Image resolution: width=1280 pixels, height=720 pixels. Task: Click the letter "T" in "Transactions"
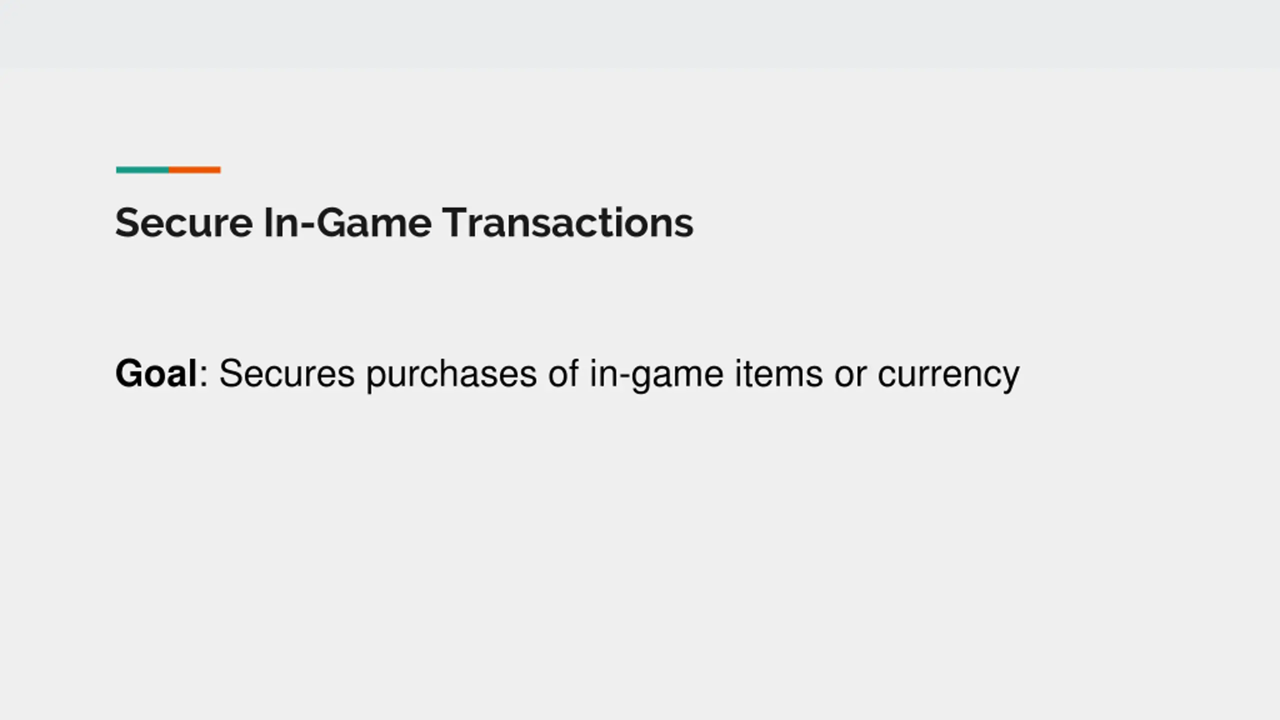tap(455, 223)
